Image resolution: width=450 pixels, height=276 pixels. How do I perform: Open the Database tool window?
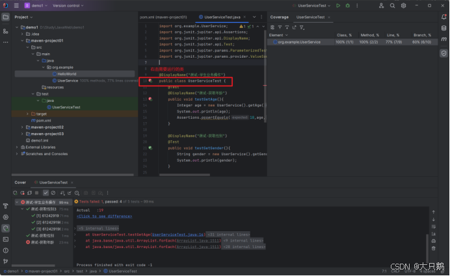click(x=443, y=28)
